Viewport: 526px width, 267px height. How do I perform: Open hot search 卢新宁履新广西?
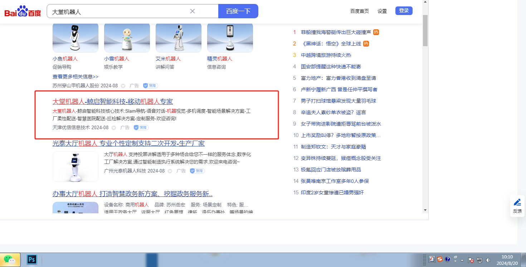[x=339, y=89]
